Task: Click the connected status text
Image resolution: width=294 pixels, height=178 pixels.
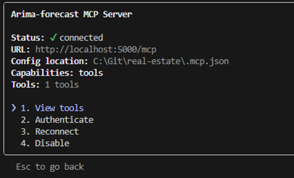Action: [81, 38]
